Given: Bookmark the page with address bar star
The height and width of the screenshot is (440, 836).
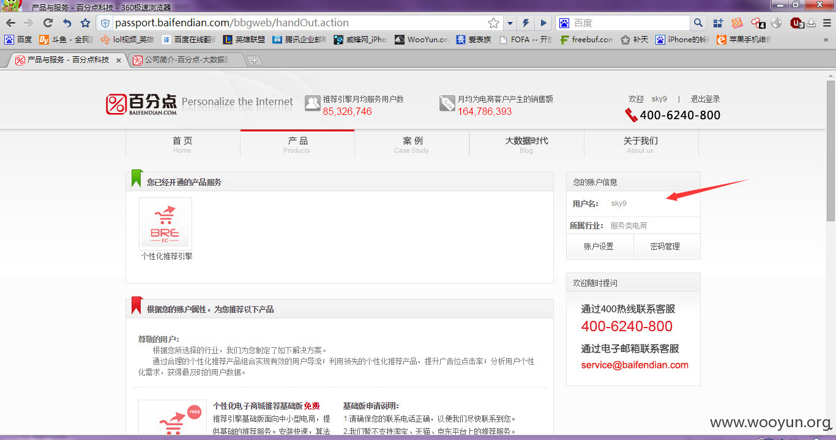Looking at the screenshot, I should tap(493, 23).
